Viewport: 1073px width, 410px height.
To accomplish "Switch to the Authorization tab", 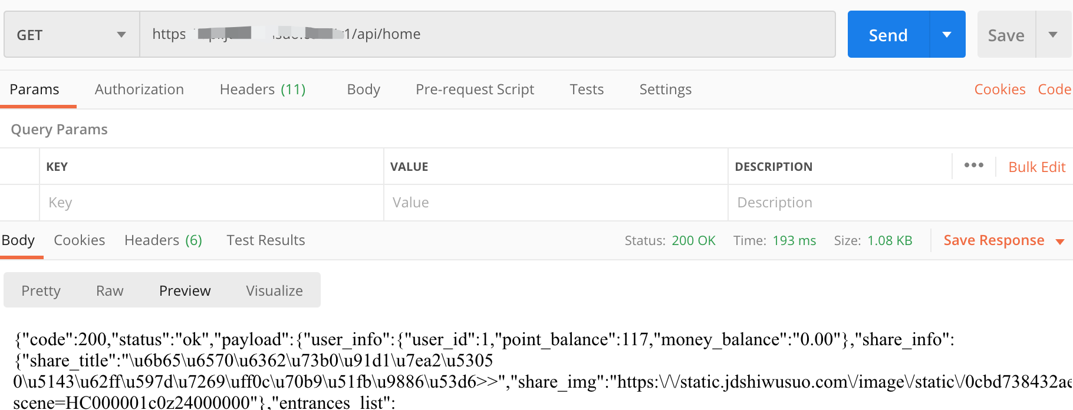I will click(139, 90).
